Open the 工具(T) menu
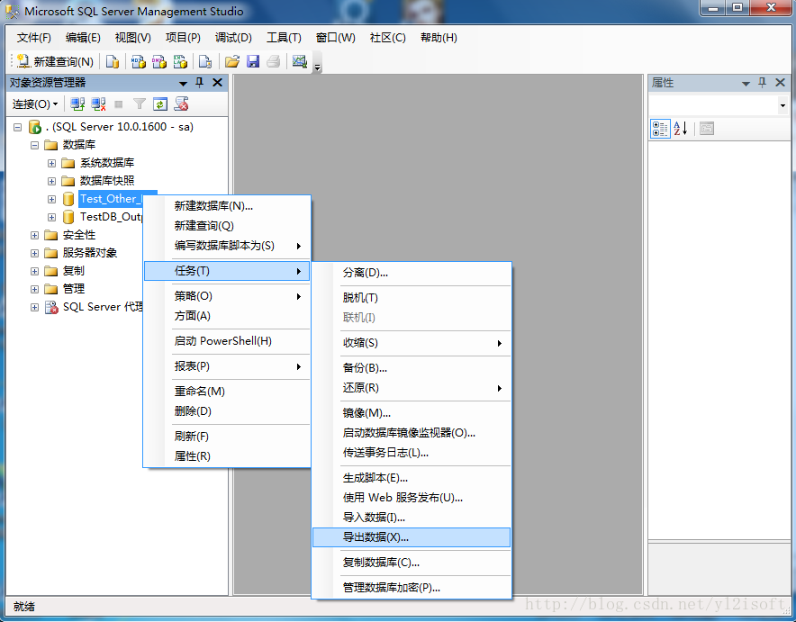 pos(284,38)
